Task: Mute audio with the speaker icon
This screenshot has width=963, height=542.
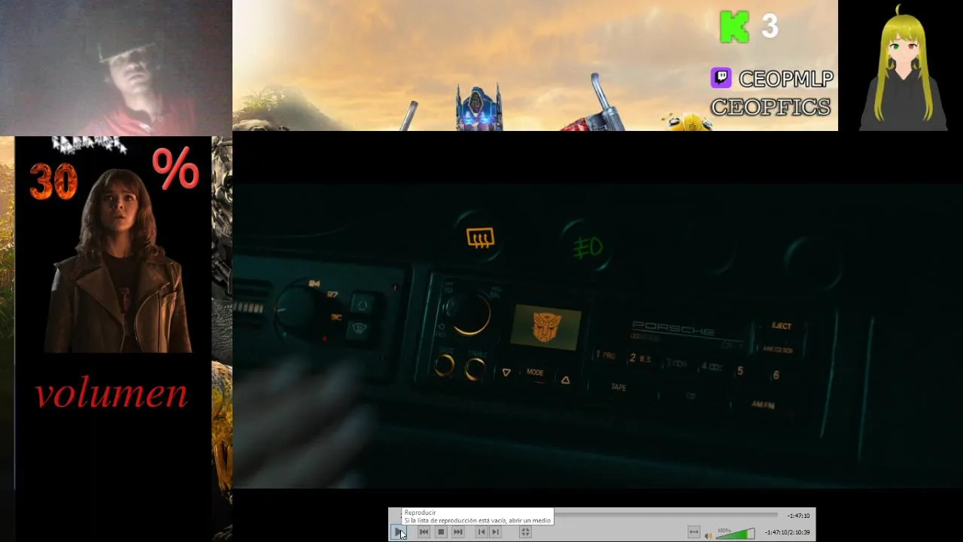Action: pos(708,535)
